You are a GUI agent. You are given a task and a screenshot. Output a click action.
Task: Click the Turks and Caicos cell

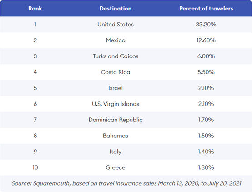[x=116, y=56]
